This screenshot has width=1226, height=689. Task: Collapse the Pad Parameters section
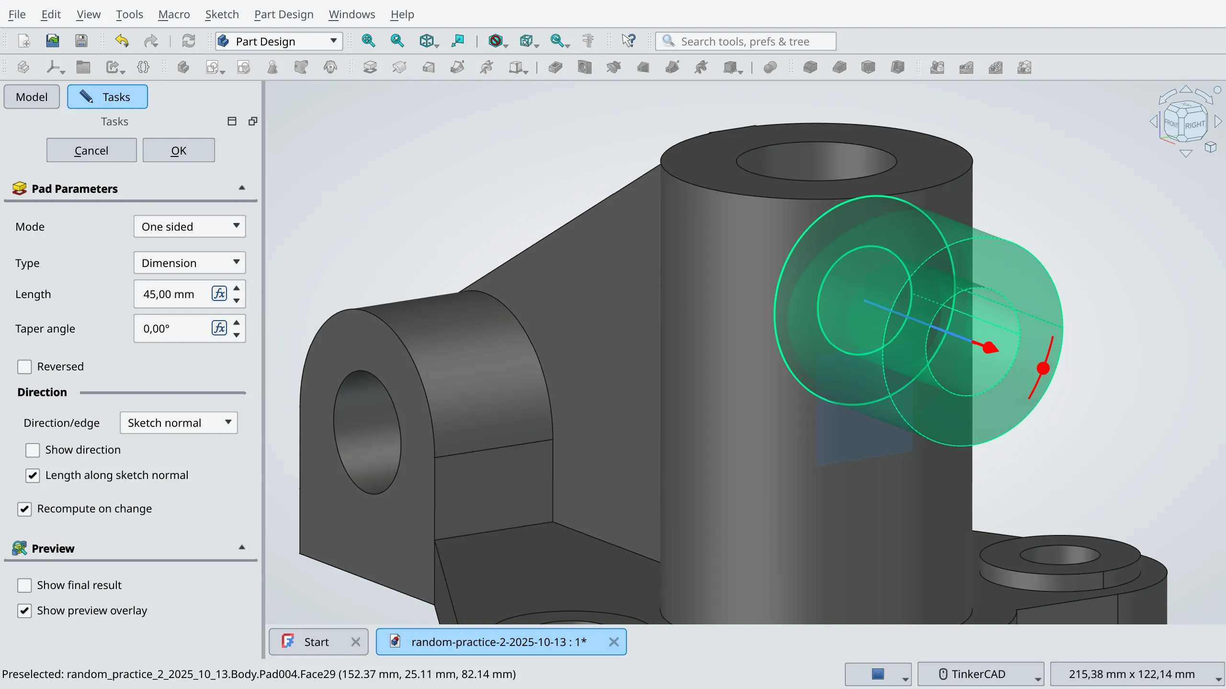coord(242,187)
